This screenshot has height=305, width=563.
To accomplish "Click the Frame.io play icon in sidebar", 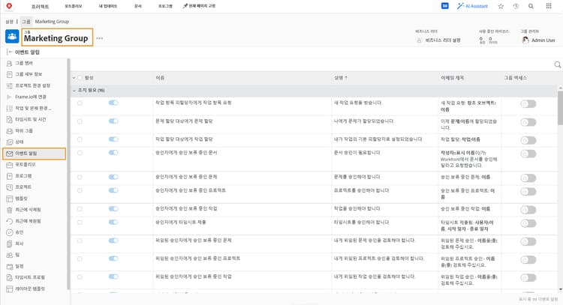I will (x=9, y=97).
